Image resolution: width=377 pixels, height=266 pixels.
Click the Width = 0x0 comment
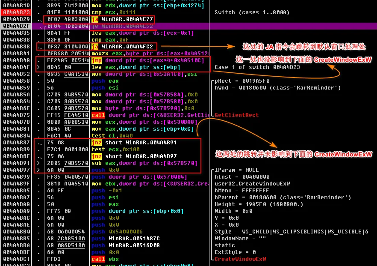[233, 211]
